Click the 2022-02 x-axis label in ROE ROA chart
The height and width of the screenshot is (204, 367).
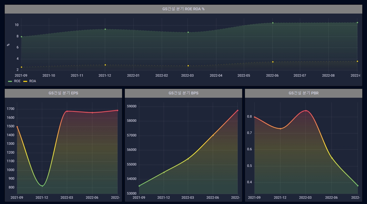[x=162, y=75]
